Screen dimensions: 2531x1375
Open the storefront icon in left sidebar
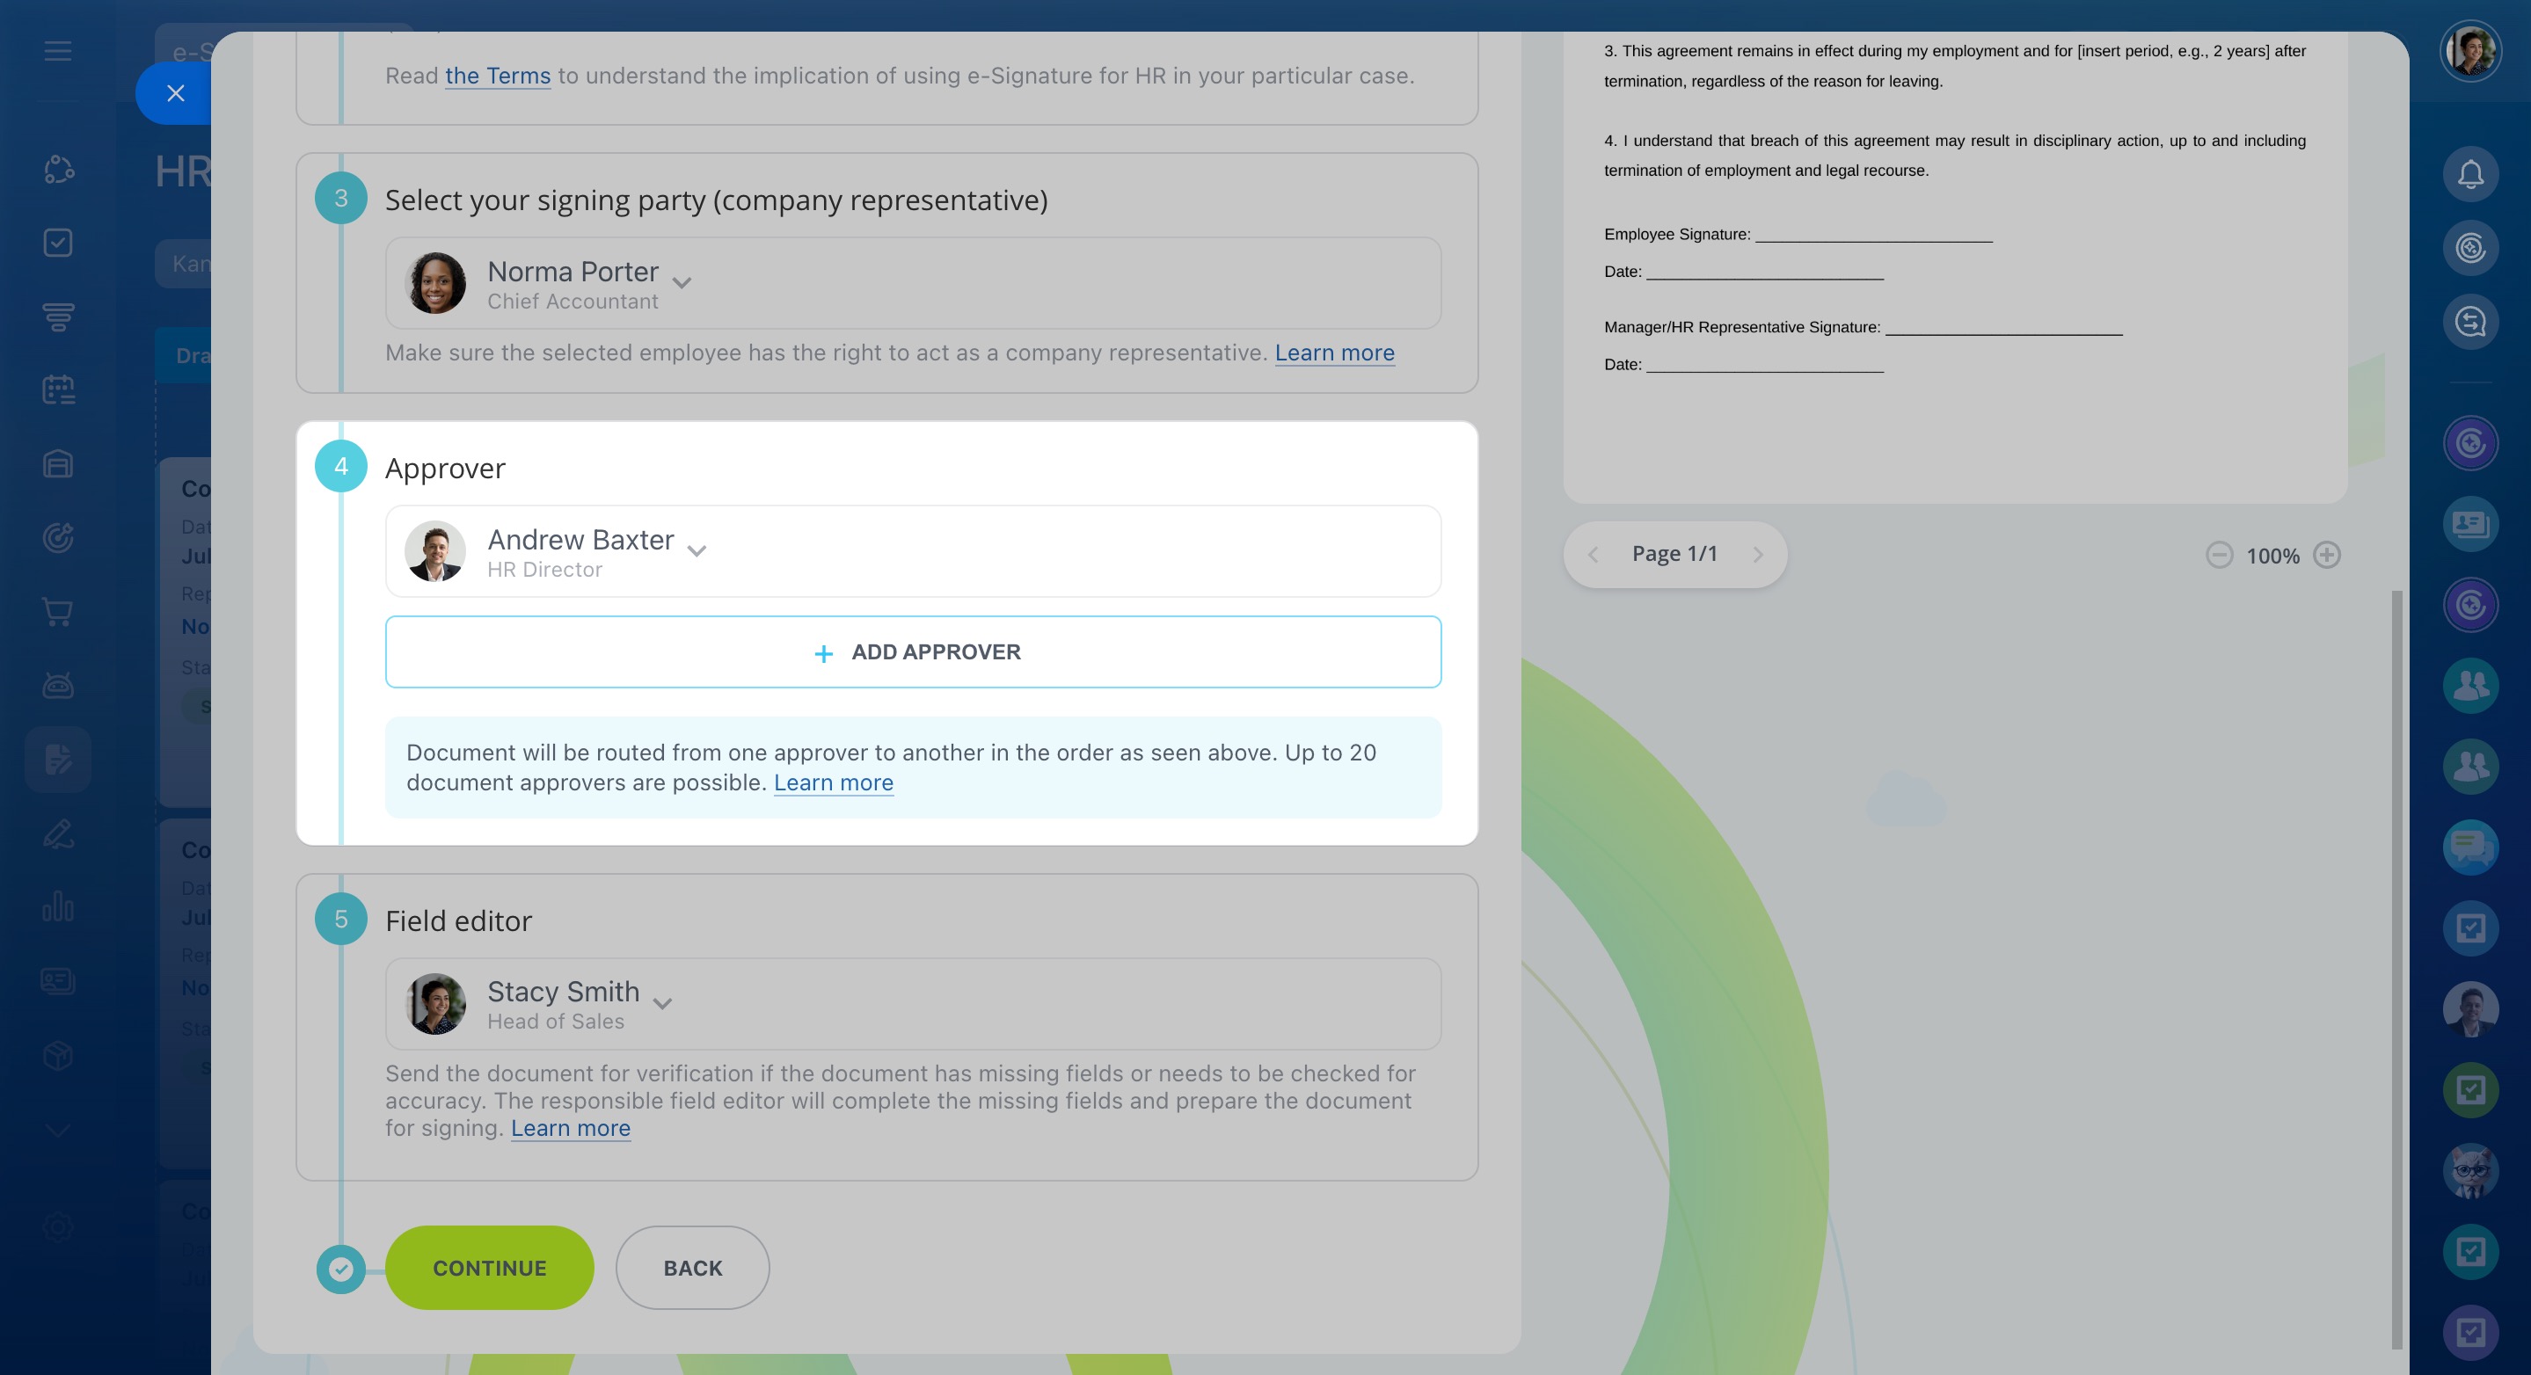click(58, 463)
